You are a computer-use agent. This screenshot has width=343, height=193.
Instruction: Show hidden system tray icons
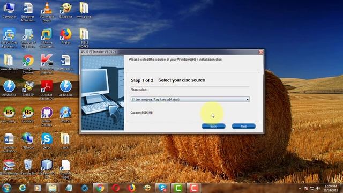[300, 188]
